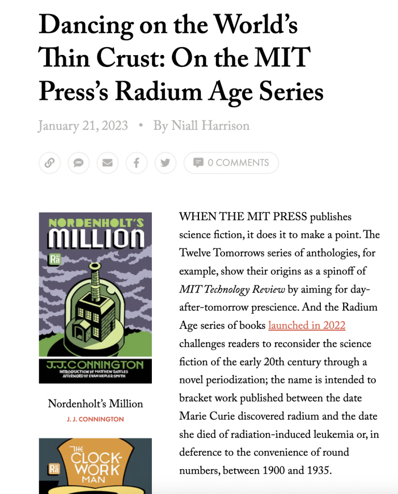This screenshot has height=494, width=398.
Task: Share the article on Facebook
Action: click(x=136, y=163)
